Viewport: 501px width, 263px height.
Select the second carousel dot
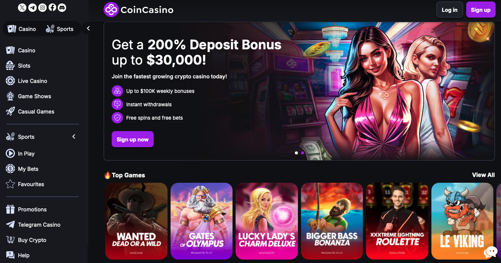point(303,153)
